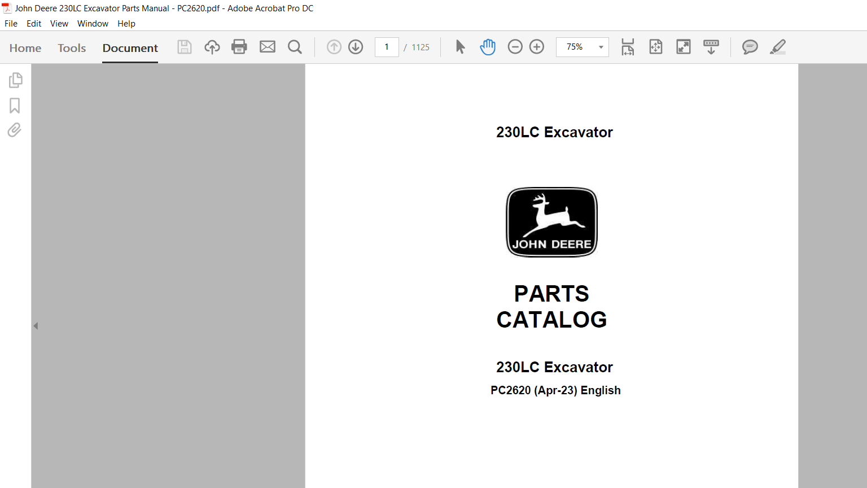Go to next page with the down arrow icon
This screenshot has height=488, width=867.
click(x=356, y=47)
